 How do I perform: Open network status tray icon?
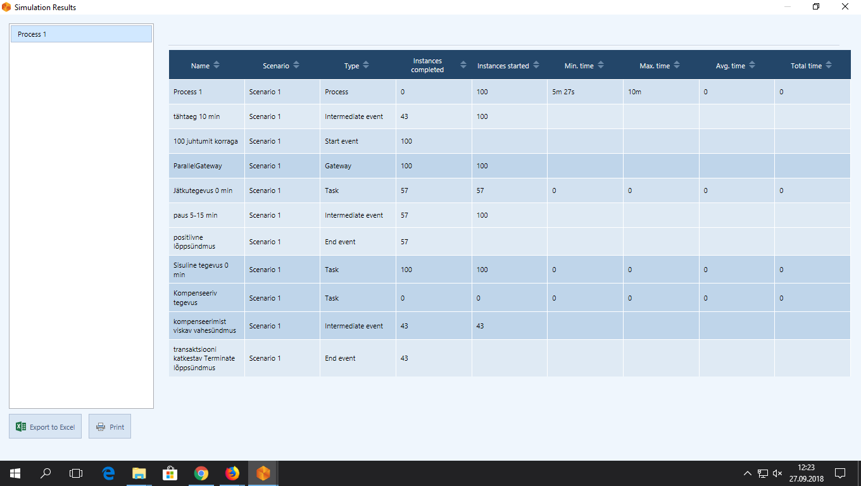click(763, 473)
